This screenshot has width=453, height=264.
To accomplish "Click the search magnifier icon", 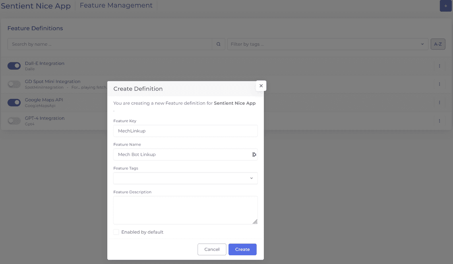I will click(x=218, y=44).
